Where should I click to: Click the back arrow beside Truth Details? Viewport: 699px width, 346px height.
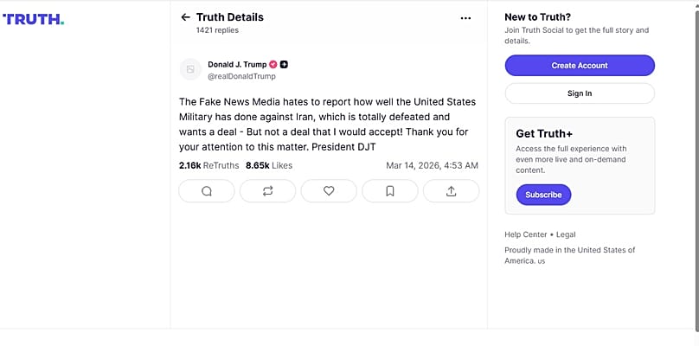coord(185,17)
